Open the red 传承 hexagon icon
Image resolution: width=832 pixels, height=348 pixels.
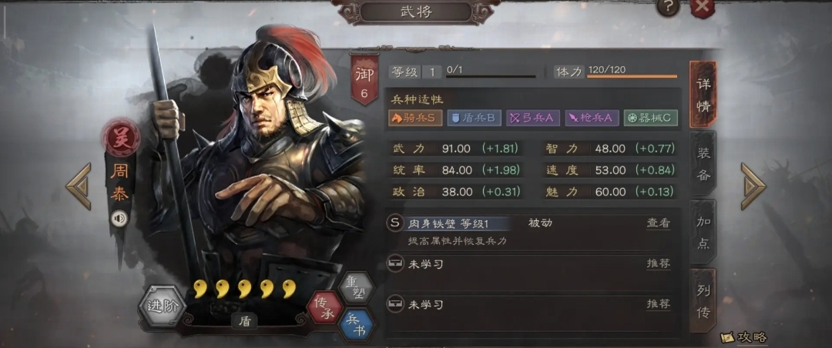(324, 308)
